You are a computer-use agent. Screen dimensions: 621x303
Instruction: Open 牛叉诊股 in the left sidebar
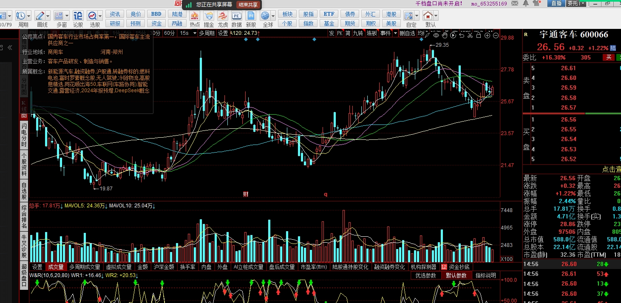point(24,246)
